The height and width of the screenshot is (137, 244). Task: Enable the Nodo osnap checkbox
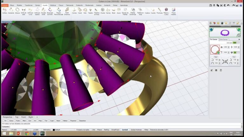[55, 121]
